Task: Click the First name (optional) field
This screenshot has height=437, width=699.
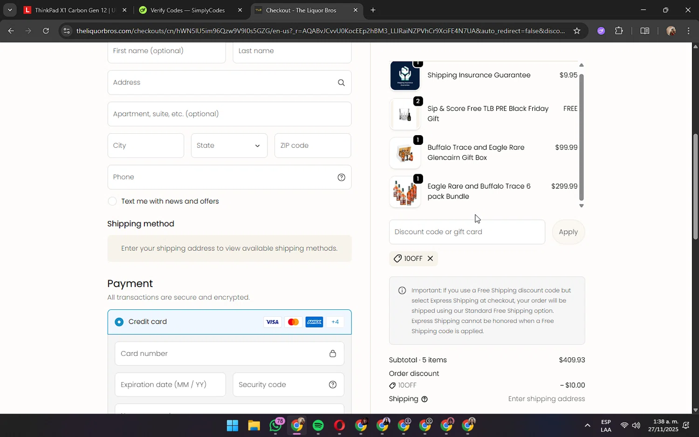Action: [166, 51]
